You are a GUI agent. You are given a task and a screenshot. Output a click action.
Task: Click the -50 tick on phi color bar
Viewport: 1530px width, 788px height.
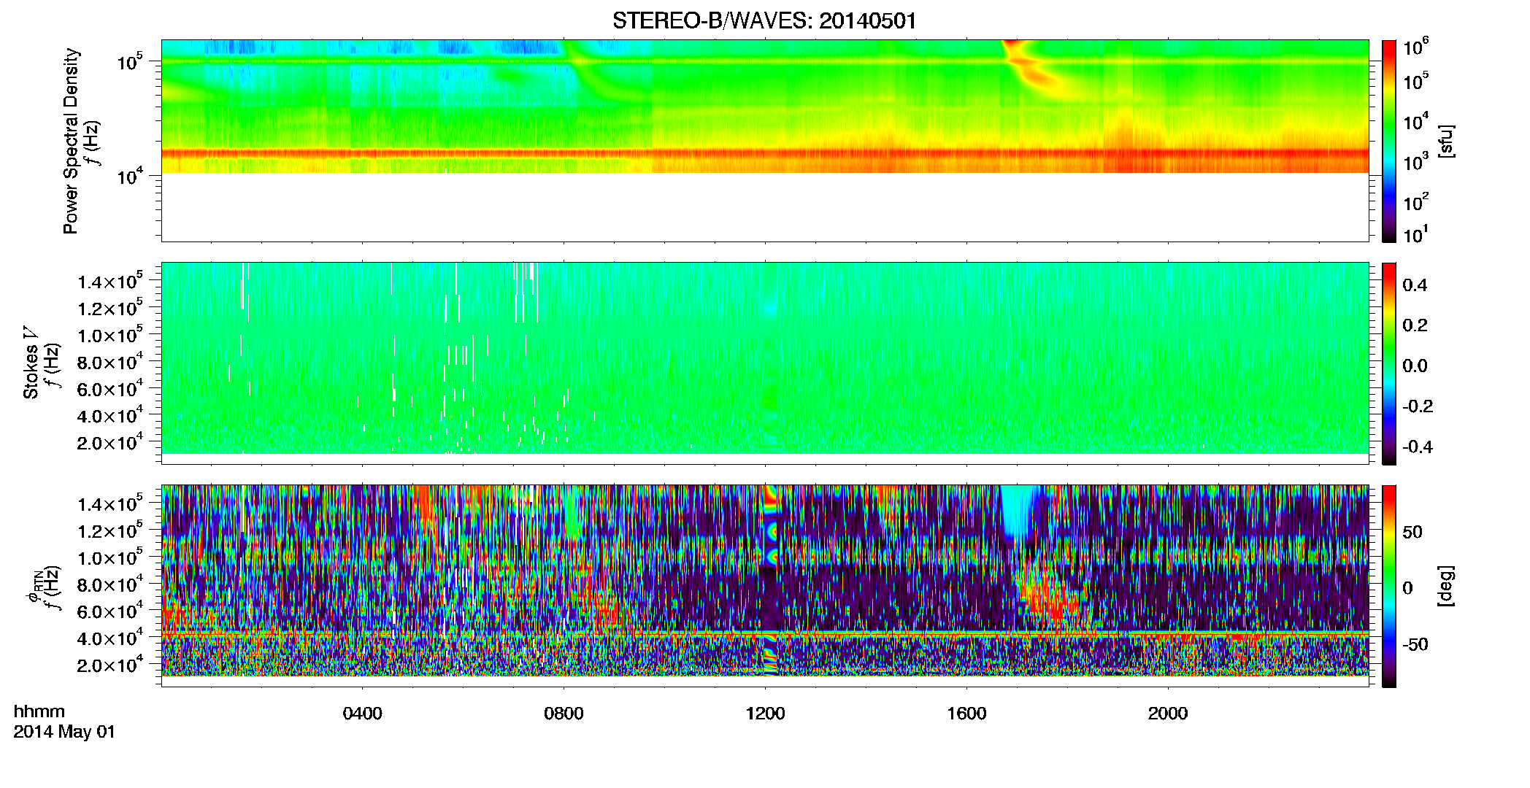(x=1415, y=644)
